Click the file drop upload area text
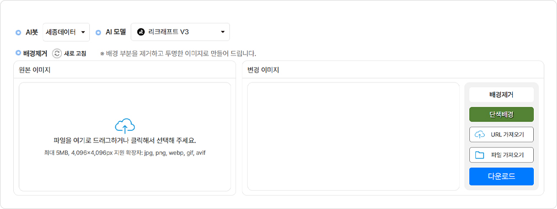This screenshot has height=209, width=557. [125, 141]
